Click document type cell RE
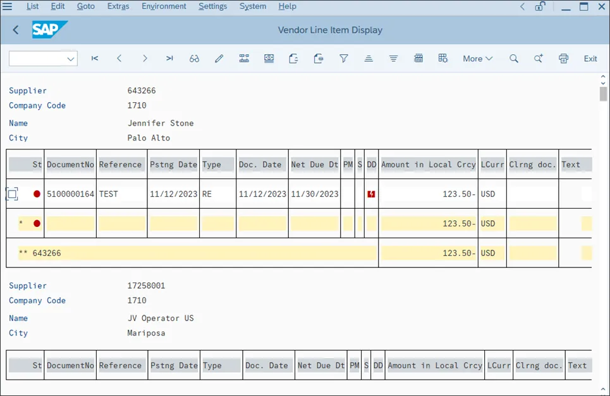Image resolution: width=610 pixels, height=396 pixels. pos(207,194)
